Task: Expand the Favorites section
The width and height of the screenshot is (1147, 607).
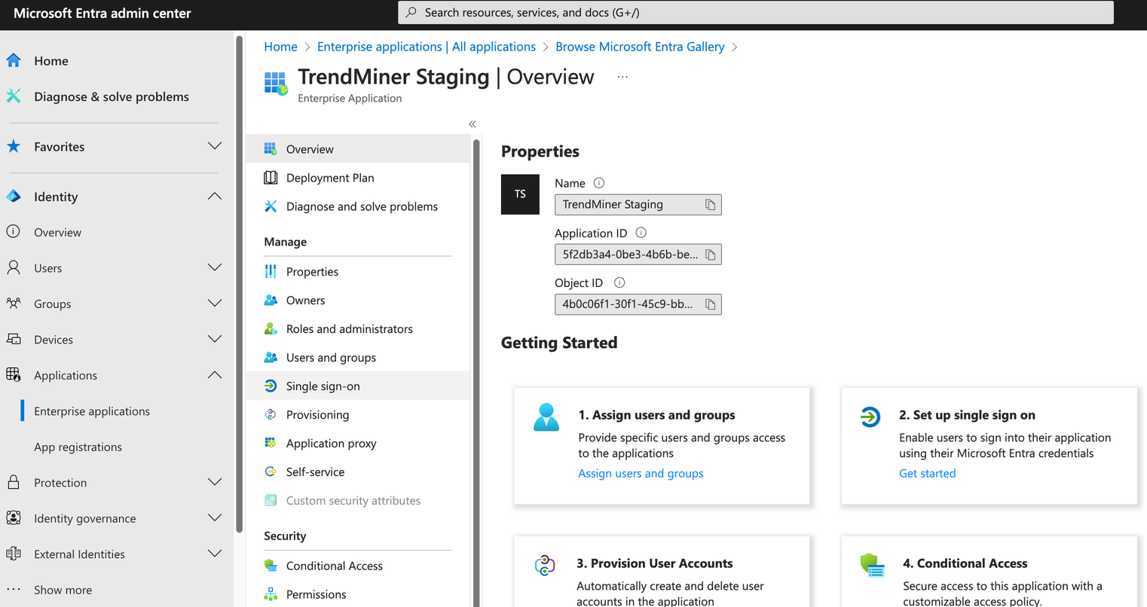Action: coord(214,146)
